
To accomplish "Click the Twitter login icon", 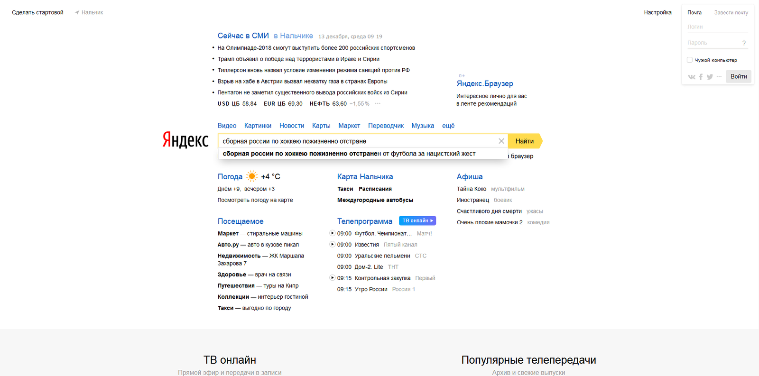I will [710, 77].
